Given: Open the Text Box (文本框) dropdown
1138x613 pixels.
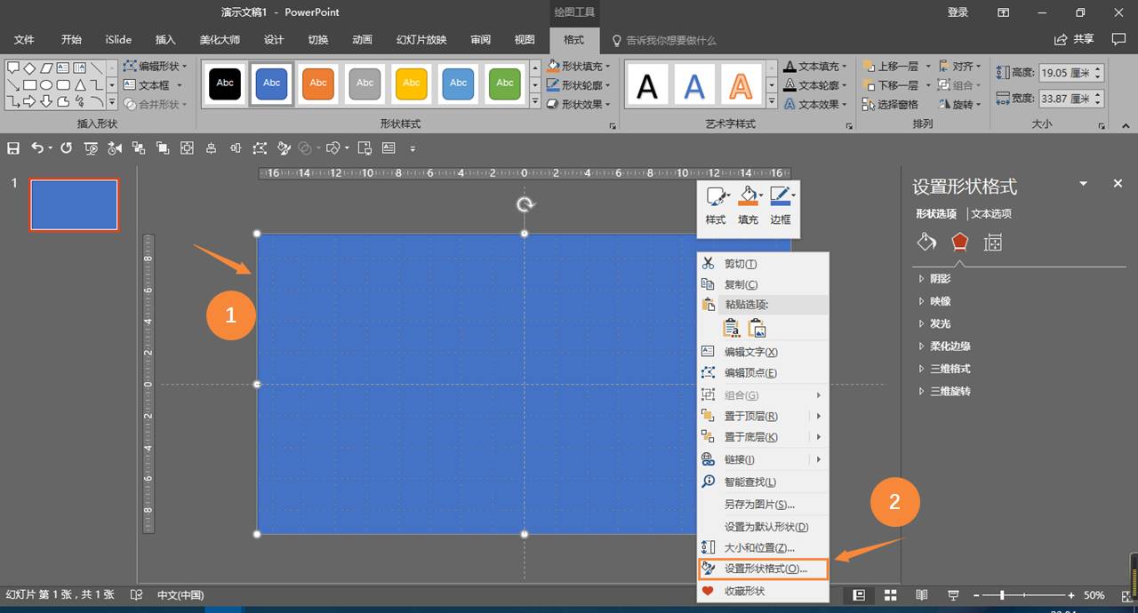Looking at the screenshot, I should click(153, 85).
